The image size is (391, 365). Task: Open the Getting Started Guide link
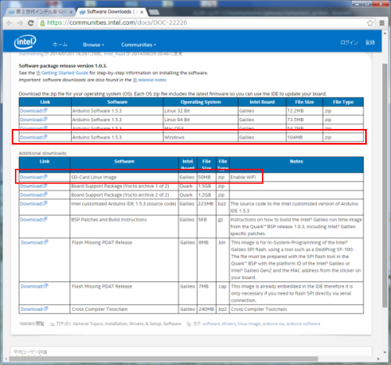pyautogui.click(x=65, y=73)
